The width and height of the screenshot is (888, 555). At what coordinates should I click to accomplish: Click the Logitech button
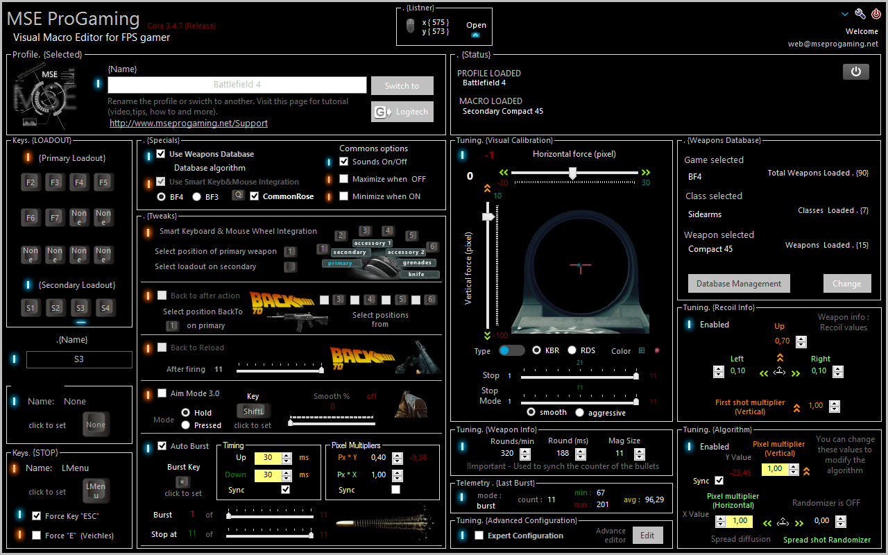pos(402,112)
